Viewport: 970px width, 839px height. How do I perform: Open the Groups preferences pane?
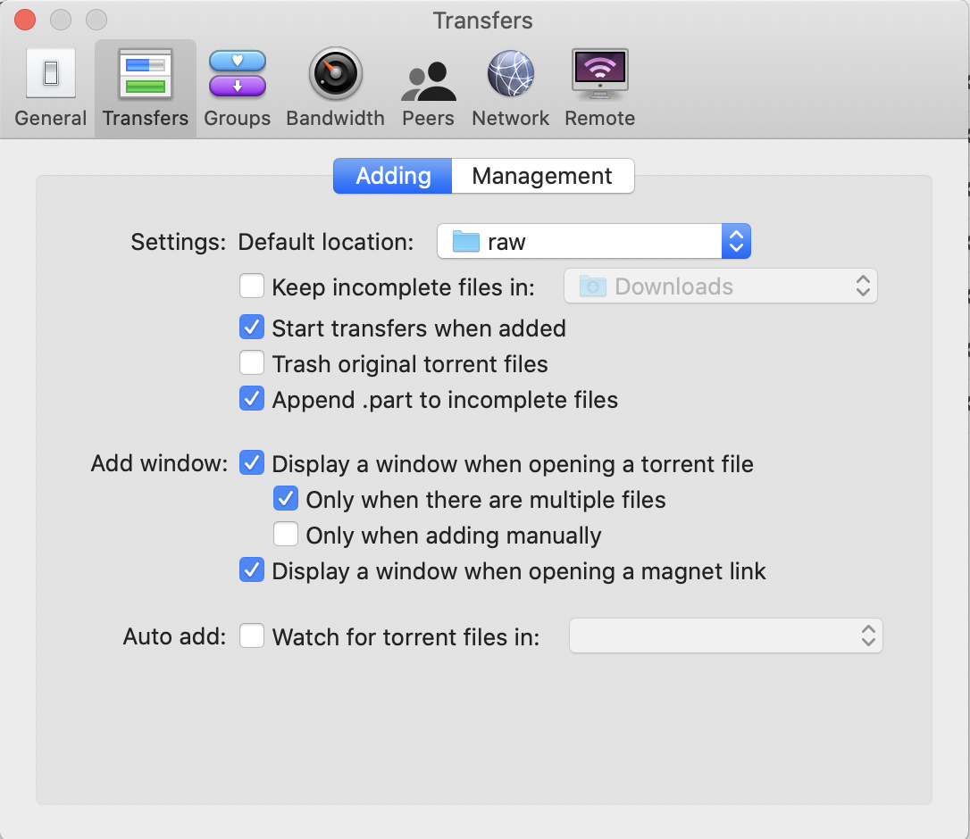point(237,87)
